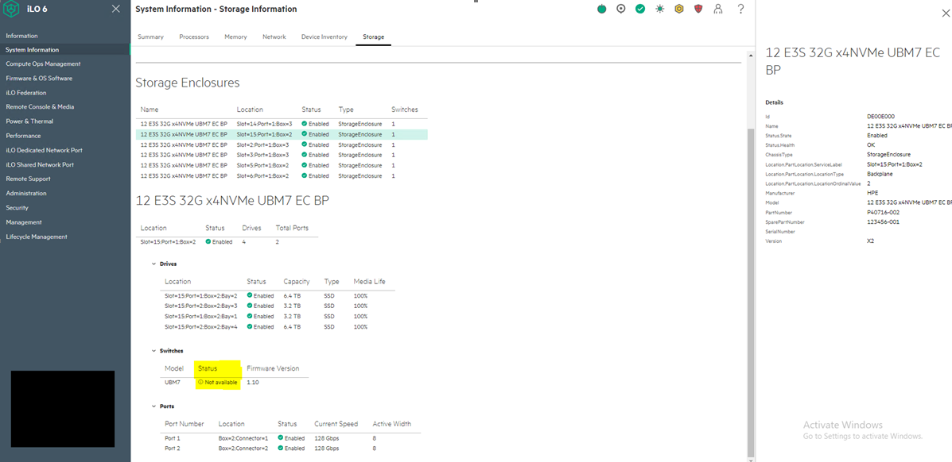
Task: Click SparePartNumber value 123456-001
Action: pyautogui.click(x=884, y=222)
